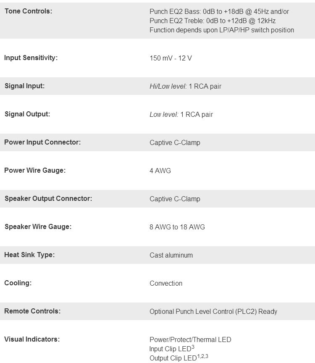Click the Signal Output label
Viewport: 315px width, 363px height.
pos(27,114)
